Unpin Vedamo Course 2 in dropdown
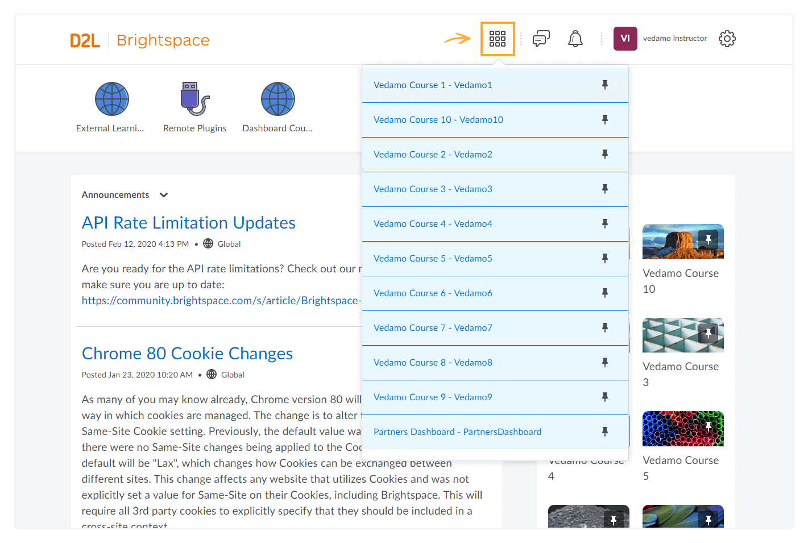Viewport: 808px width, 543px height. point(605,154)
